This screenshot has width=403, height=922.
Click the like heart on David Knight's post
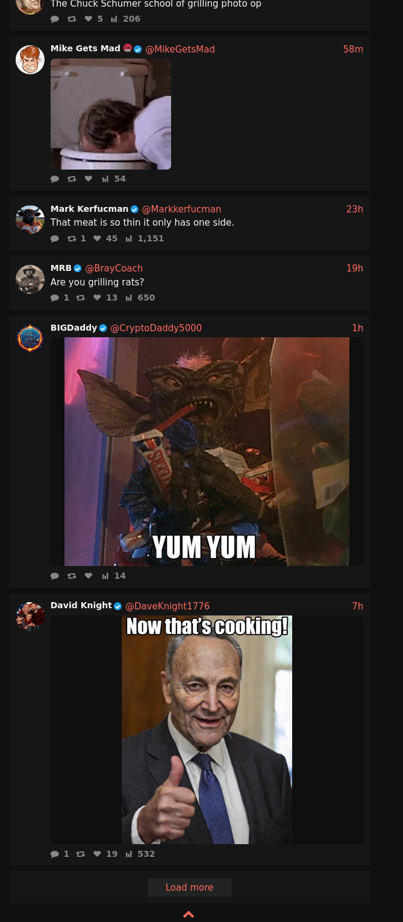coord(97,854)
